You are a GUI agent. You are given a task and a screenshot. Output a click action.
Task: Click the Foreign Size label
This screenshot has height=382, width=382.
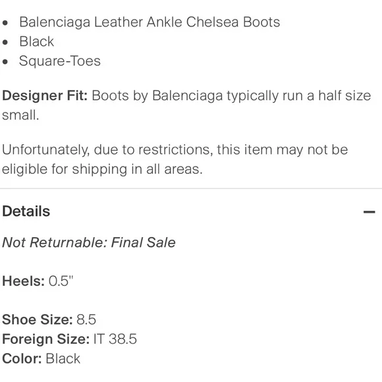click(x=46, y=339)
